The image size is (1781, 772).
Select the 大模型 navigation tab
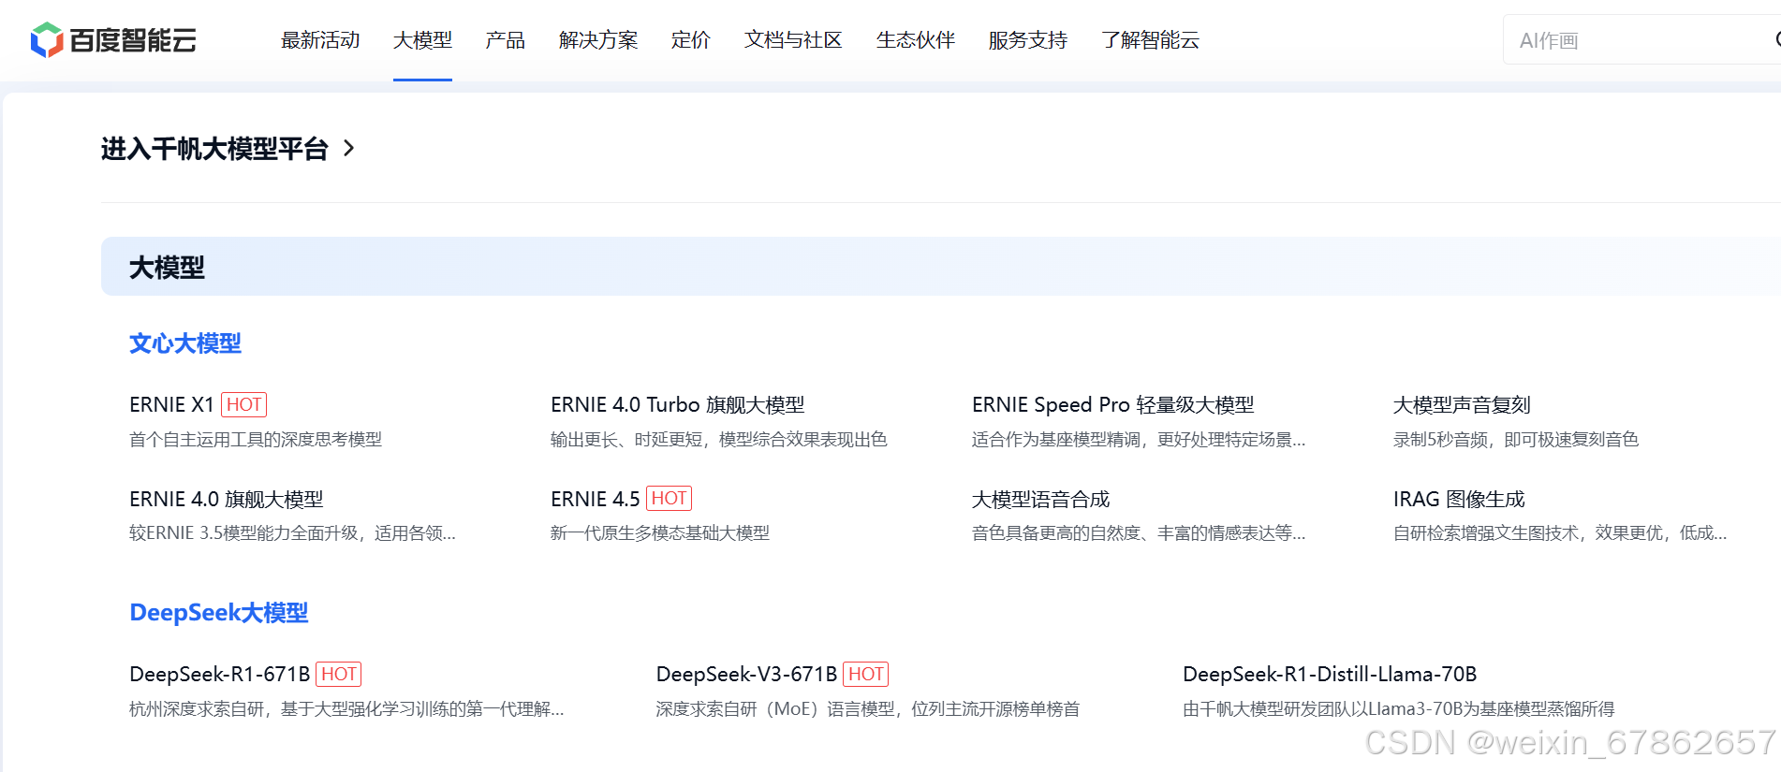[422, 40]
